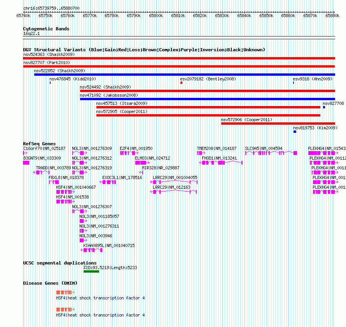Click the NOL3|NM_001276311 gene label
The width and height of the screenshot is (346, 327).
99,226
